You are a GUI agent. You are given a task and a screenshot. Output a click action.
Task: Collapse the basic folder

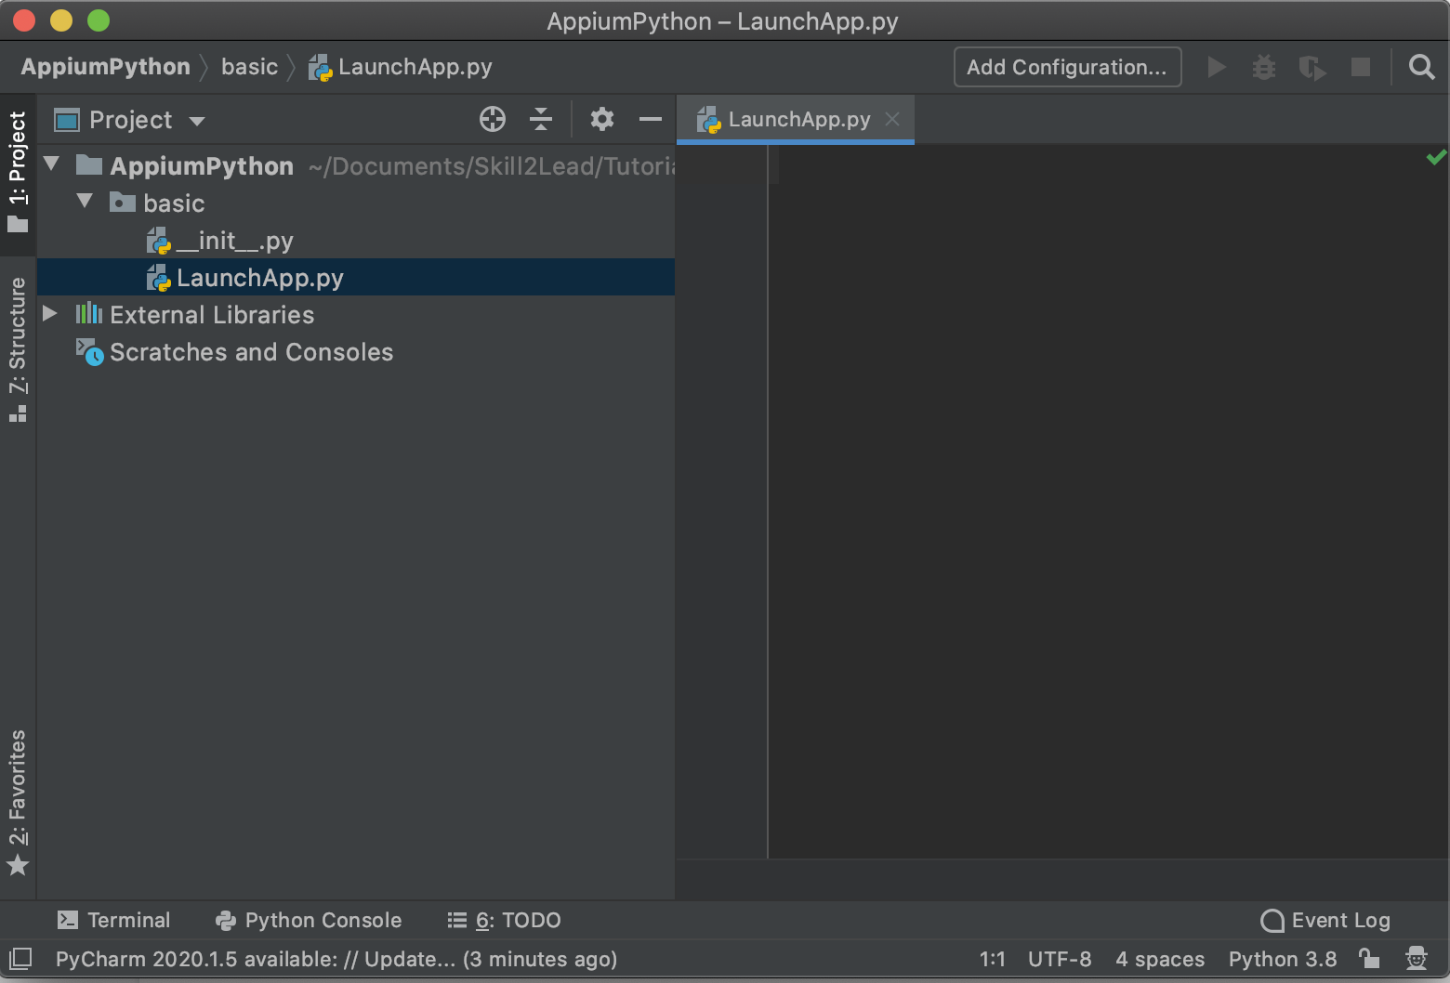(x=86, y=202)
